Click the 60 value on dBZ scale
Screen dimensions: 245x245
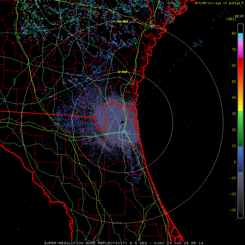pos(234,66)
